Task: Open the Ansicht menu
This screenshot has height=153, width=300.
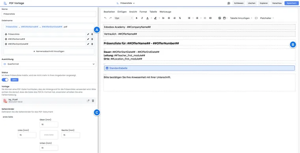Action: point(133,12)
